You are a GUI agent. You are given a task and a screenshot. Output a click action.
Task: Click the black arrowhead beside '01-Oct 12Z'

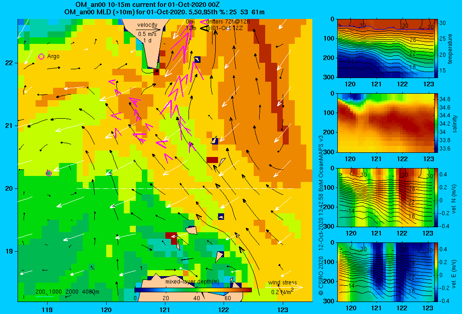[x=204, y=28]
